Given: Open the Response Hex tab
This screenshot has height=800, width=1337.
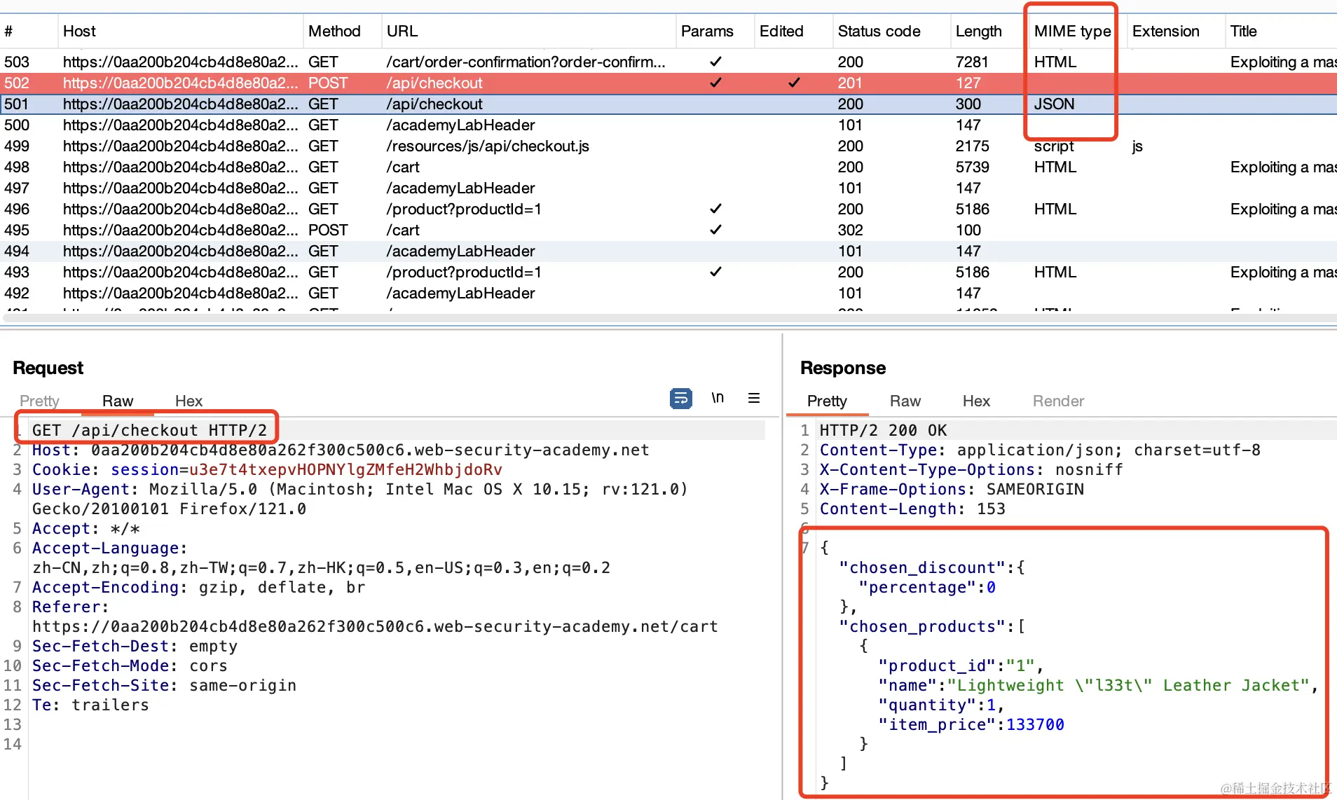Looking at the screenshot, I should [976, 401].
